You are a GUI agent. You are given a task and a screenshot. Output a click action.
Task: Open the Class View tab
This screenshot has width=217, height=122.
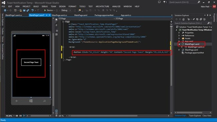(x=207, y=116)
